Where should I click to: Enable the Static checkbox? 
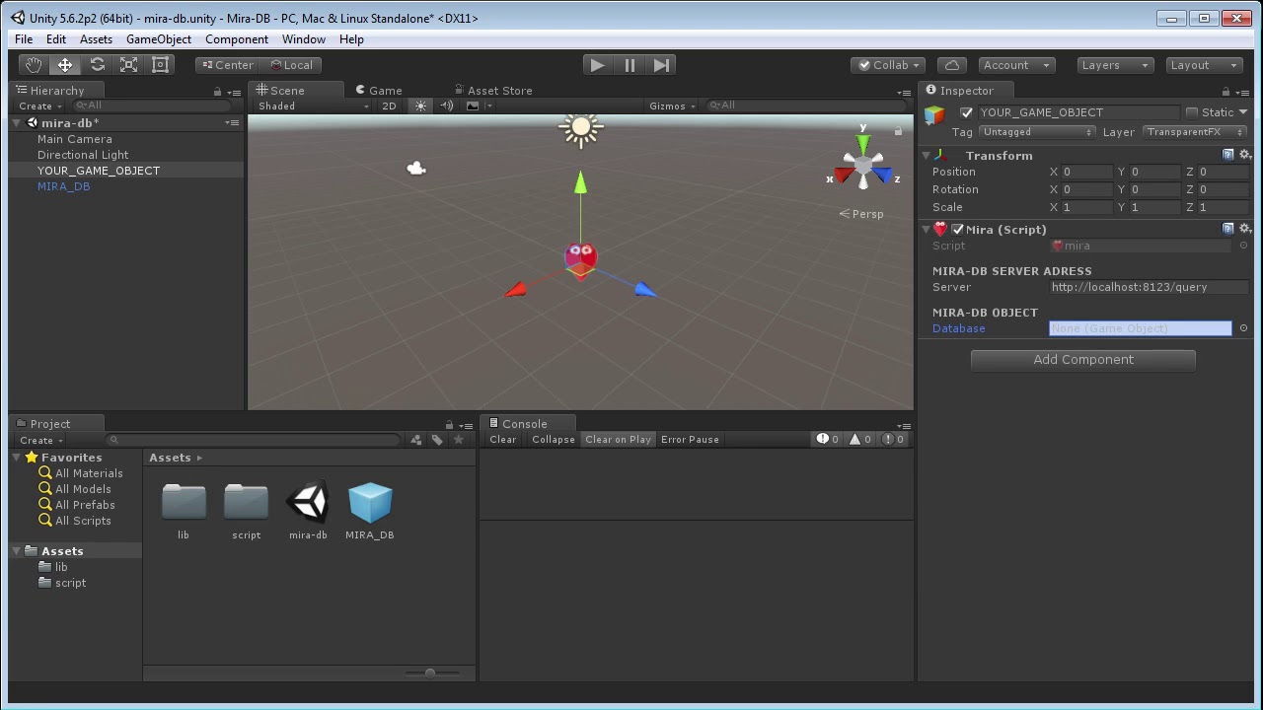pyautogui.click(x=1191, y=112)
